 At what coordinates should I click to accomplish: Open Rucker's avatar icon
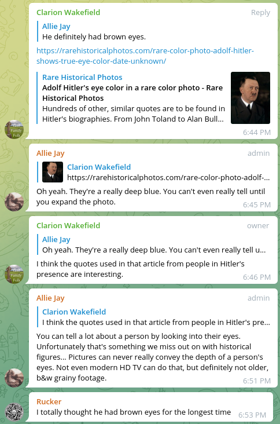pos(14,412)
